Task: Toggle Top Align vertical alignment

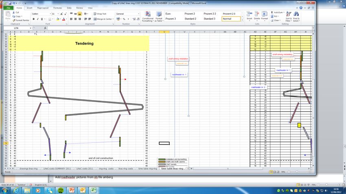Action: pos(71,14)
